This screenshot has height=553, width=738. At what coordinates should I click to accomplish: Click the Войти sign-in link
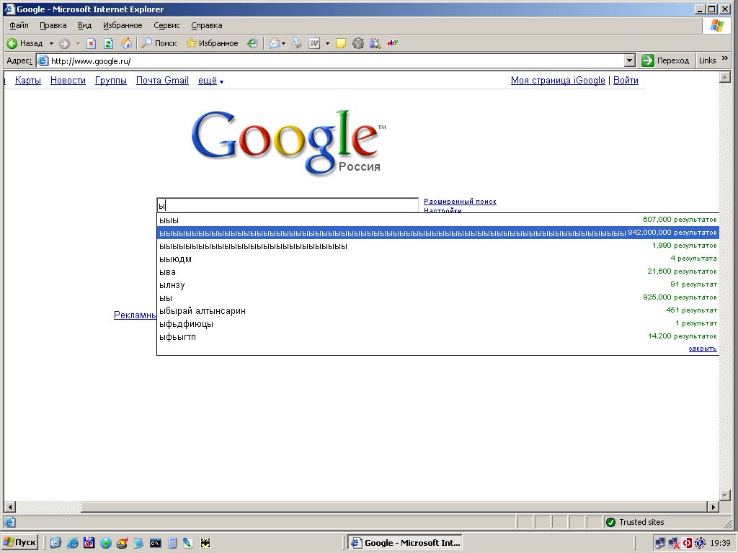(626, 81)
